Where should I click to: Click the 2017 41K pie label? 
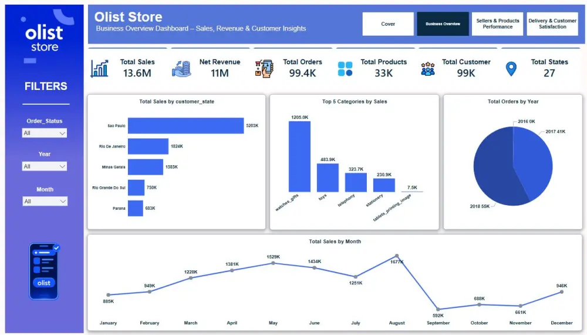[555, 132]
